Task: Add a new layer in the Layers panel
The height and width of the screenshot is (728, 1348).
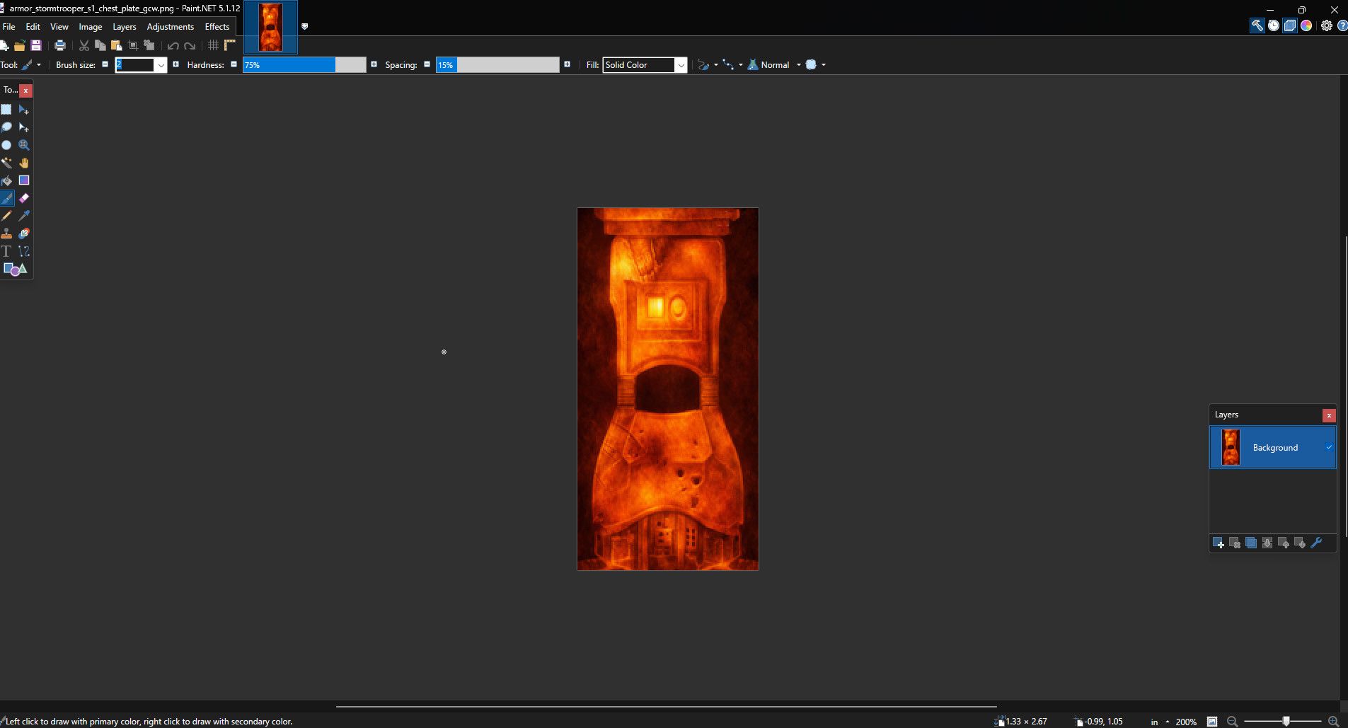Action: (x=1219, y=543)
